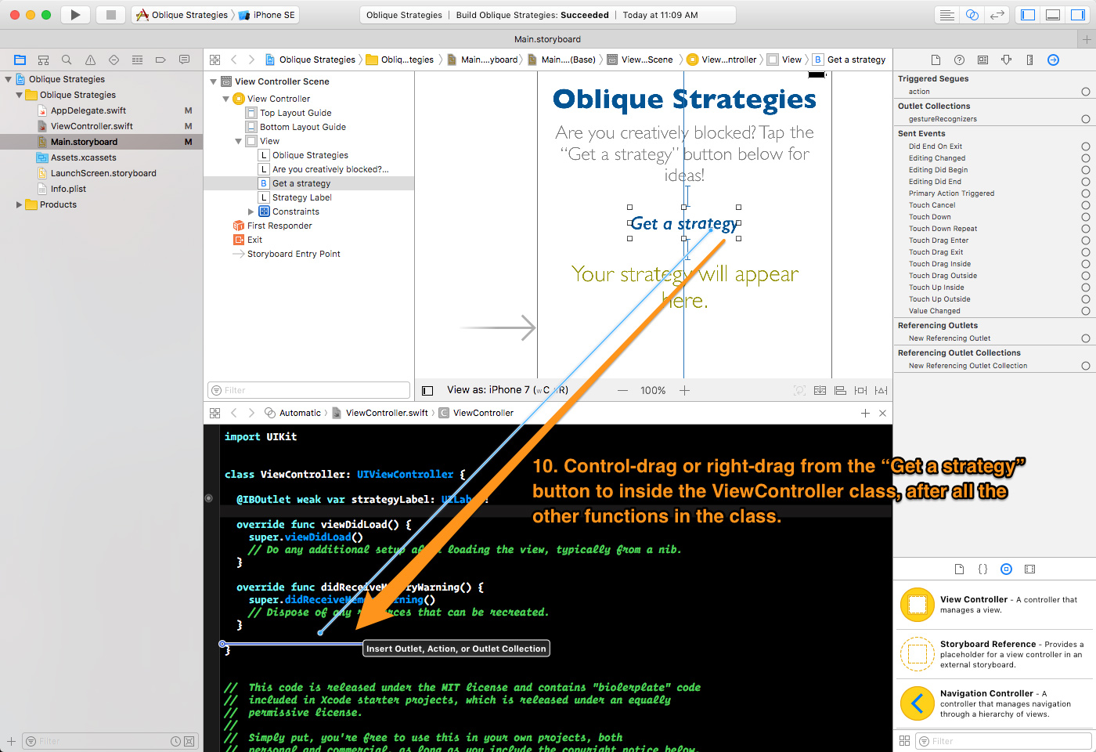This screenshot has width=1096, height=752.
Task: Open the test navigator
Action: [x=114, y=60]
